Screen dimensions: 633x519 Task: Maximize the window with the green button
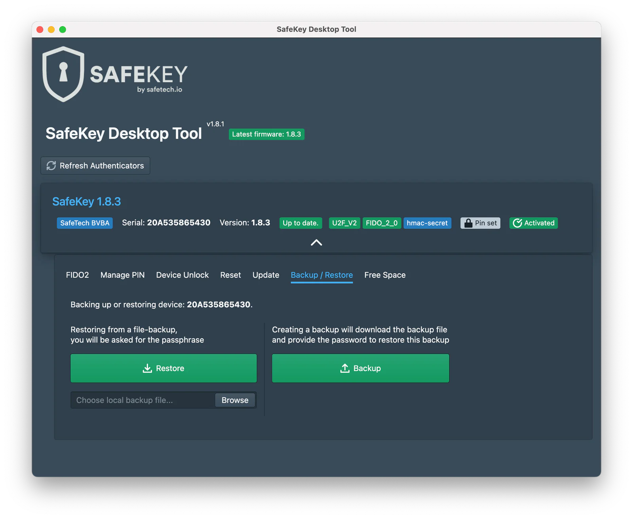(x=63, y=29)
